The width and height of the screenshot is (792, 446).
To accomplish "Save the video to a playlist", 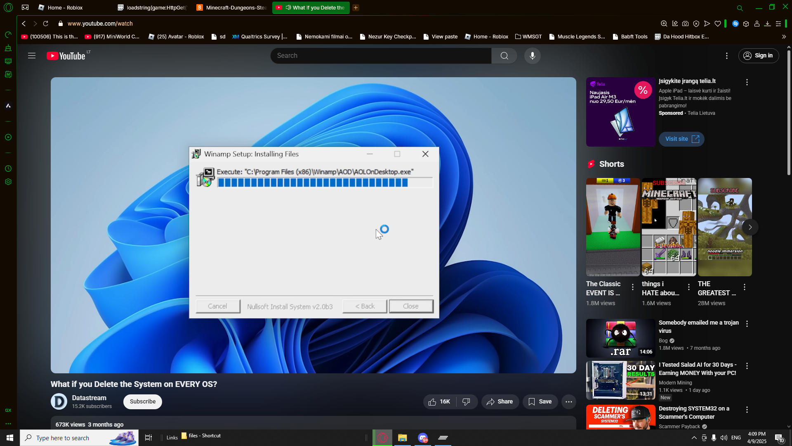I will tap(540, 402).
